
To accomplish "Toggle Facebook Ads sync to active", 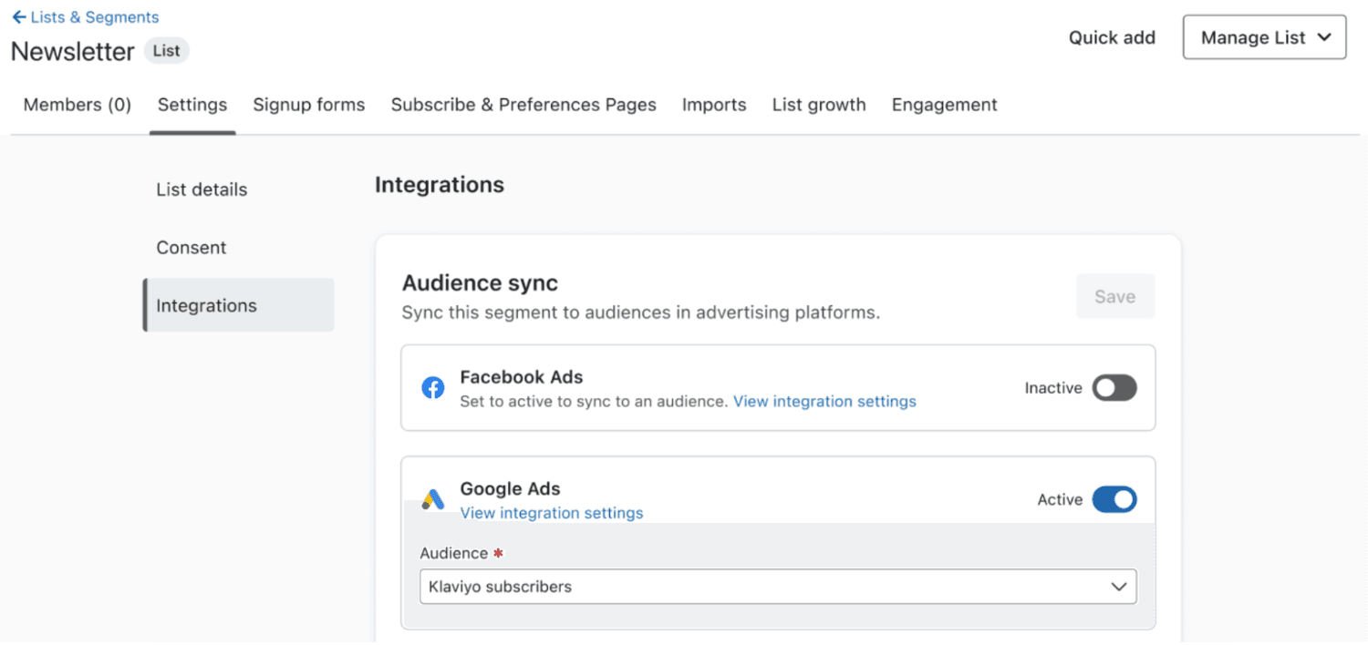I will coord(1114,388).
